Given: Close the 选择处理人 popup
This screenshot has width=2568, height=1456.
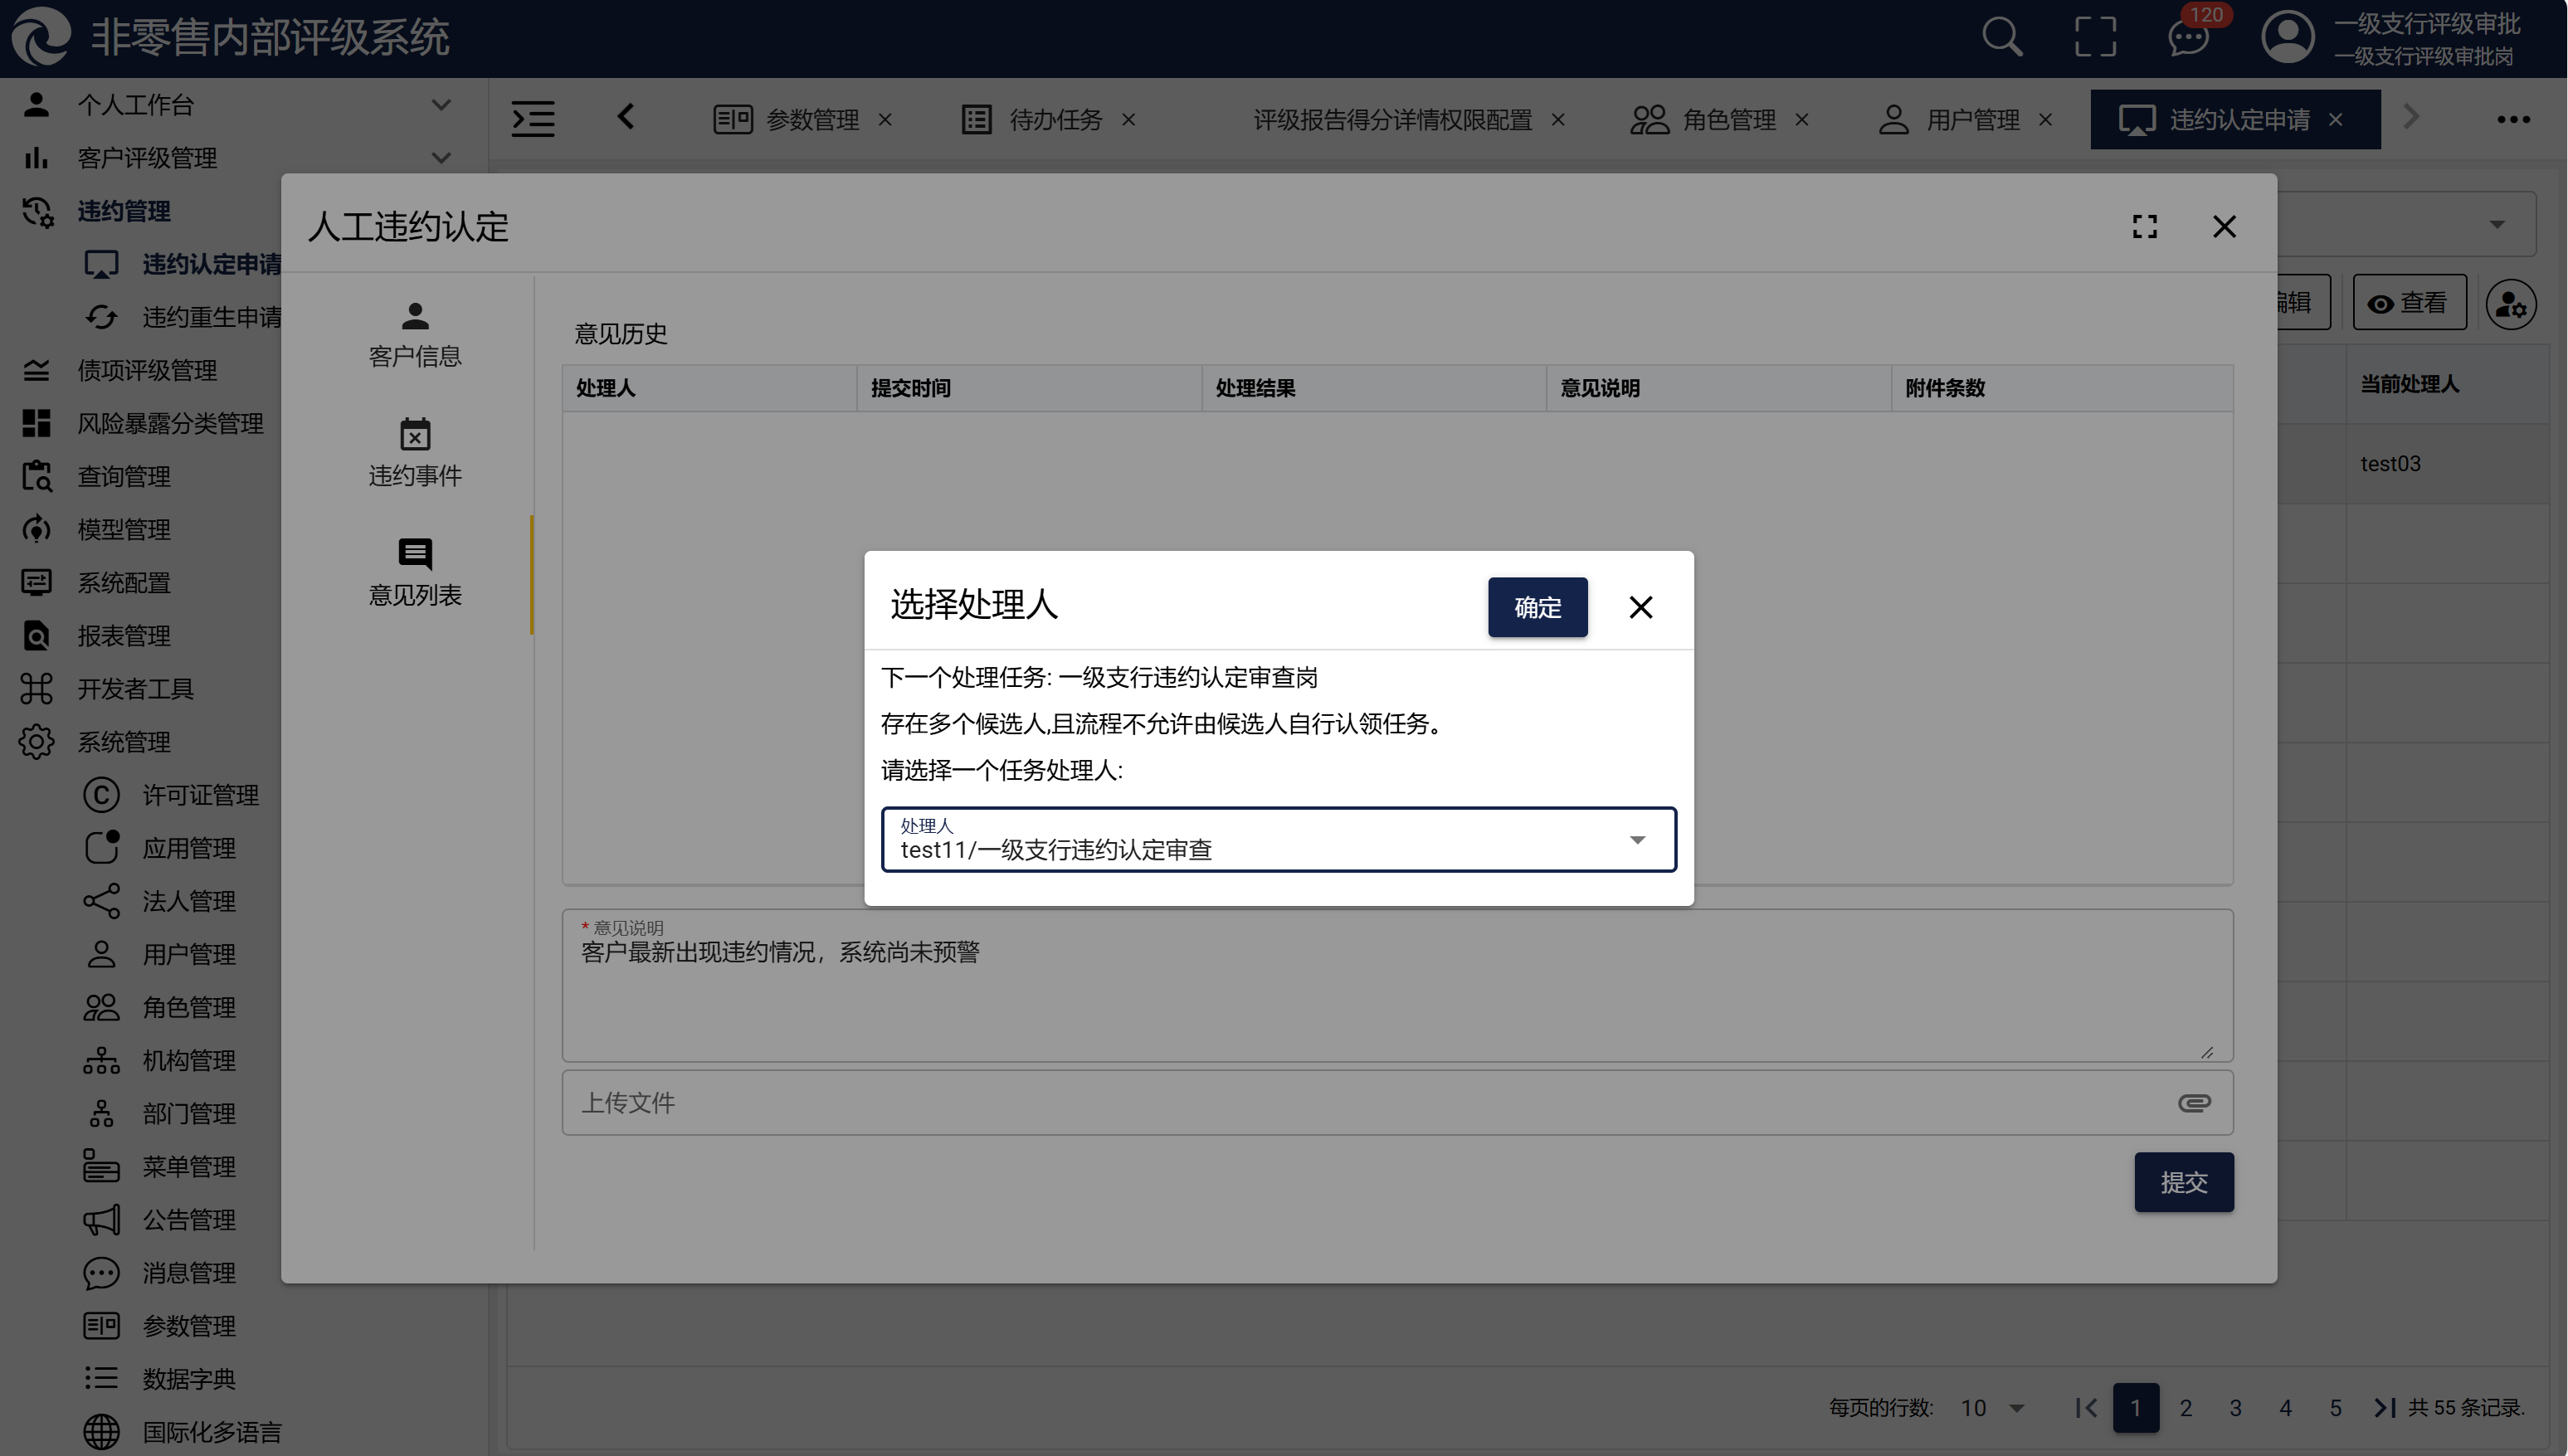Looking at the screenshot, I should 1640,607.
